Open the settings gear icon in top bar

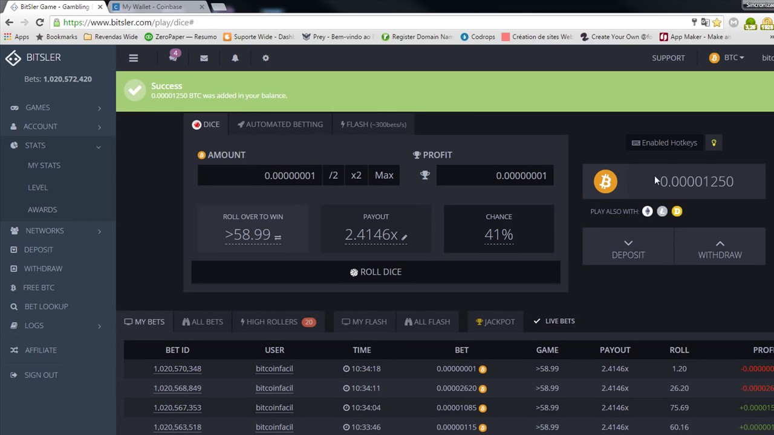(265, 58)
